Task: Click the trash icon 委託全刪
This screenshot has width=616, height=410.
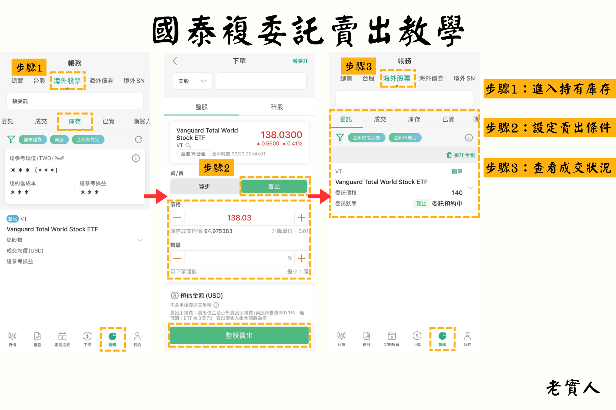Action: pyautogui.click(x=449, y=155)
